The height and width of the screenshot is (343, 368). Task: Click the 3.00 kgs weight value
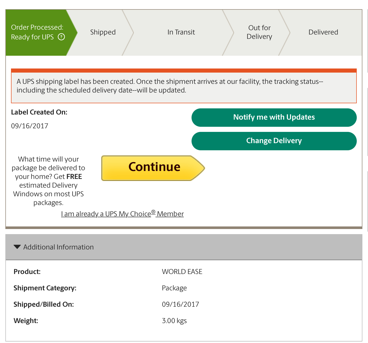pos(174,321)
